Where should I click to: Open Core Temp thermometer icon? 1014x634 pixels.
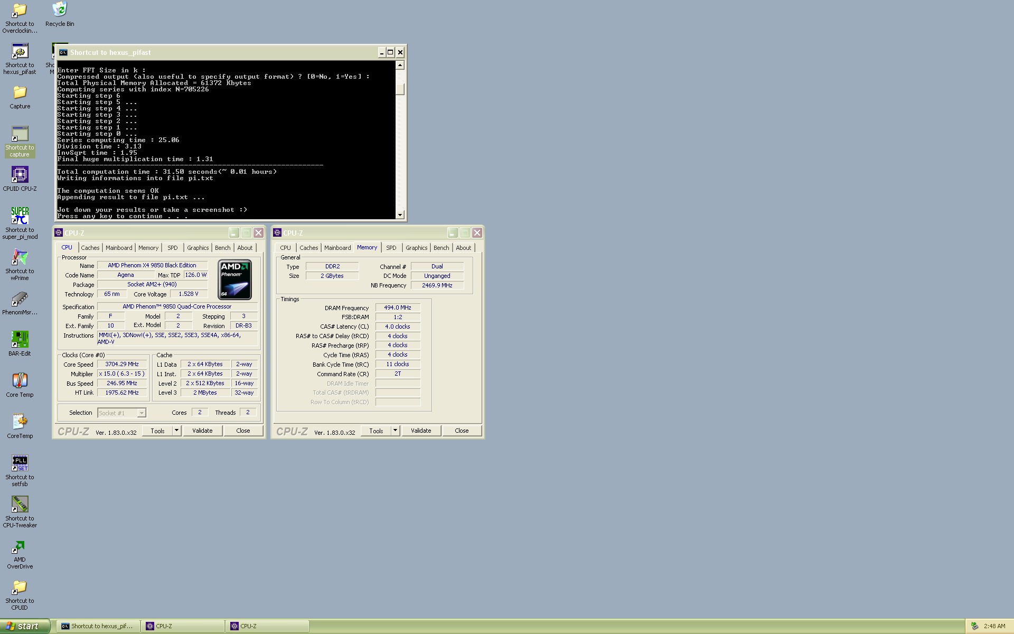coord(20,385)
